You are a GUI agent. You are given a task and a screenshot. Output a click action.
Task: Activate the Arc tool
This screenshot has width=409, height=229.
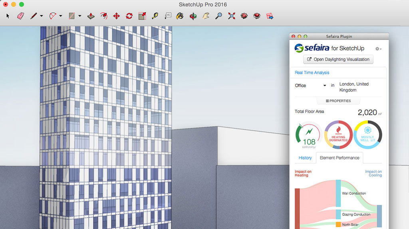tap(53, 16)
